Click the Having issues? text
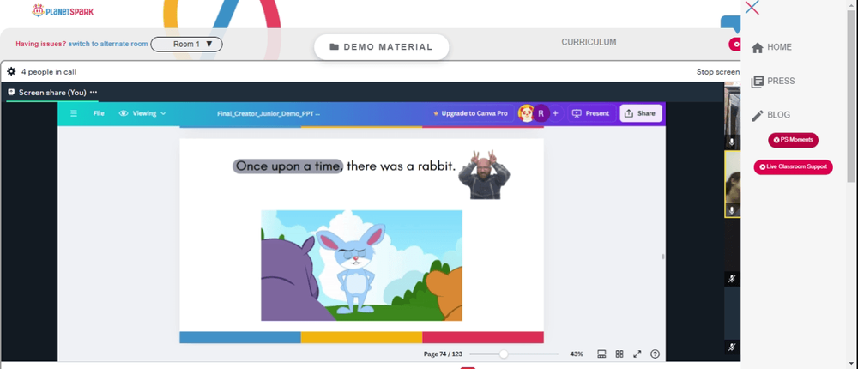Screen dimensions: 858x369 [41, 44]
